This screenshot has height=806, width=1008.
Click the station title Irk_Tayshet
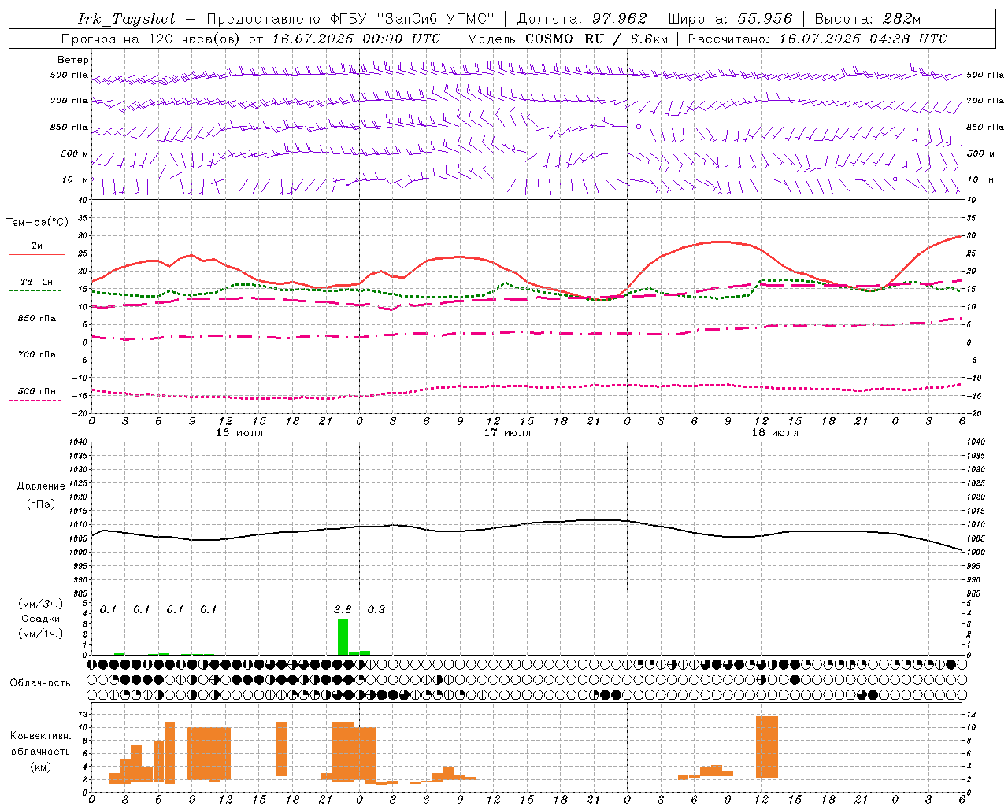click(x=127, y=19)
